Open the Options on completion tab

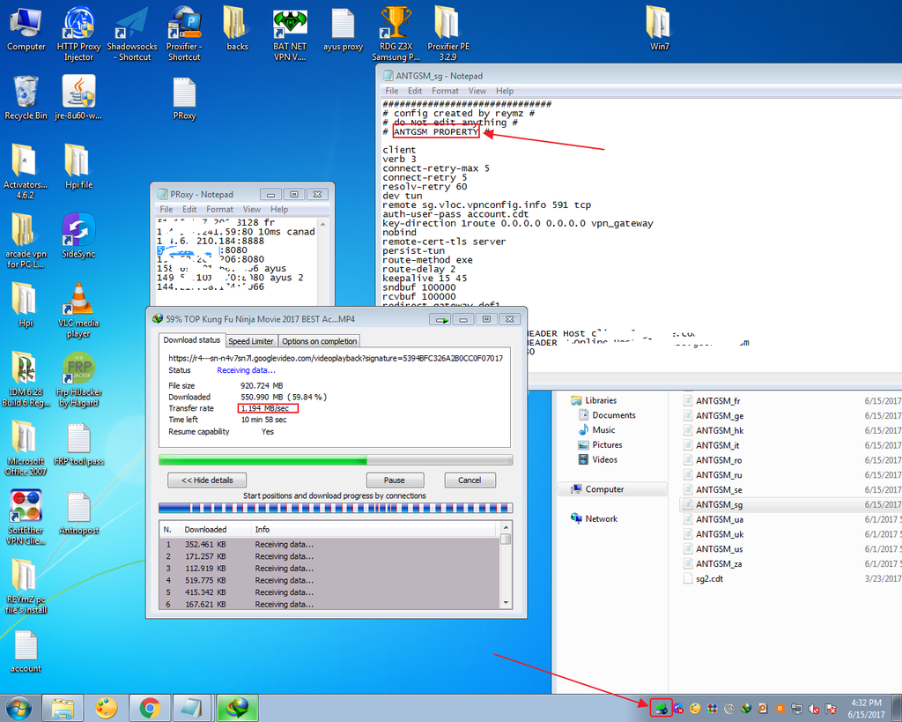[x=319, y=341]
